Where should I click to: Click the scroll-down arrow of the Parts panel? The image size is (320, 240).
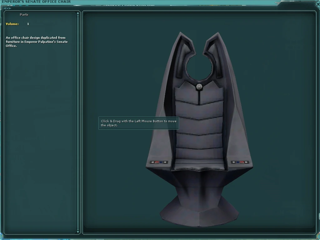point(77,232)
